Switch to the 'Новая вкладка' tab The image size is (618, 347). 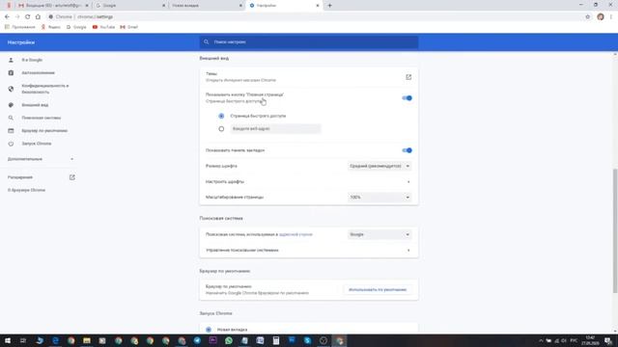click(204, 6)
